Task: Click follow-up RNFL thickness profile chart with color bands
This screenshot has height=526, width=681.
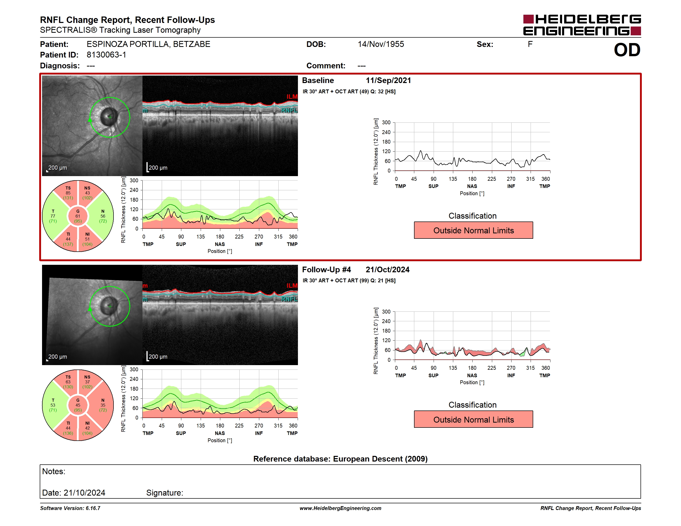Action: pos(220,393)
